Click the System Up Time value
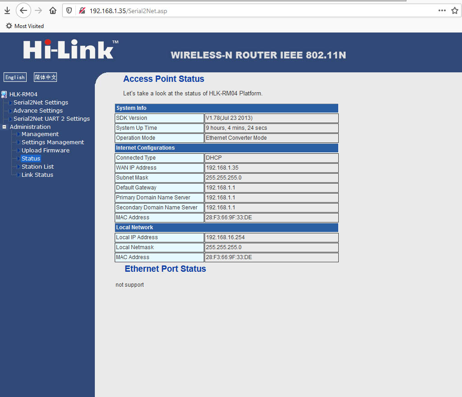The height and width of the screenshot is (397, 462). 271,128
